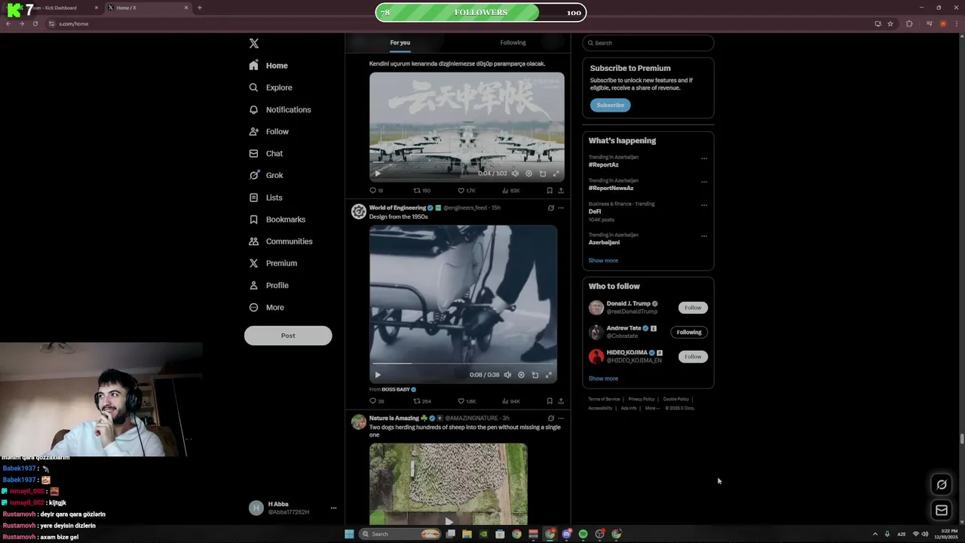Repost the World of Engineering post
The height and width of the screenshot is (543, 965).
pos(422,401)
